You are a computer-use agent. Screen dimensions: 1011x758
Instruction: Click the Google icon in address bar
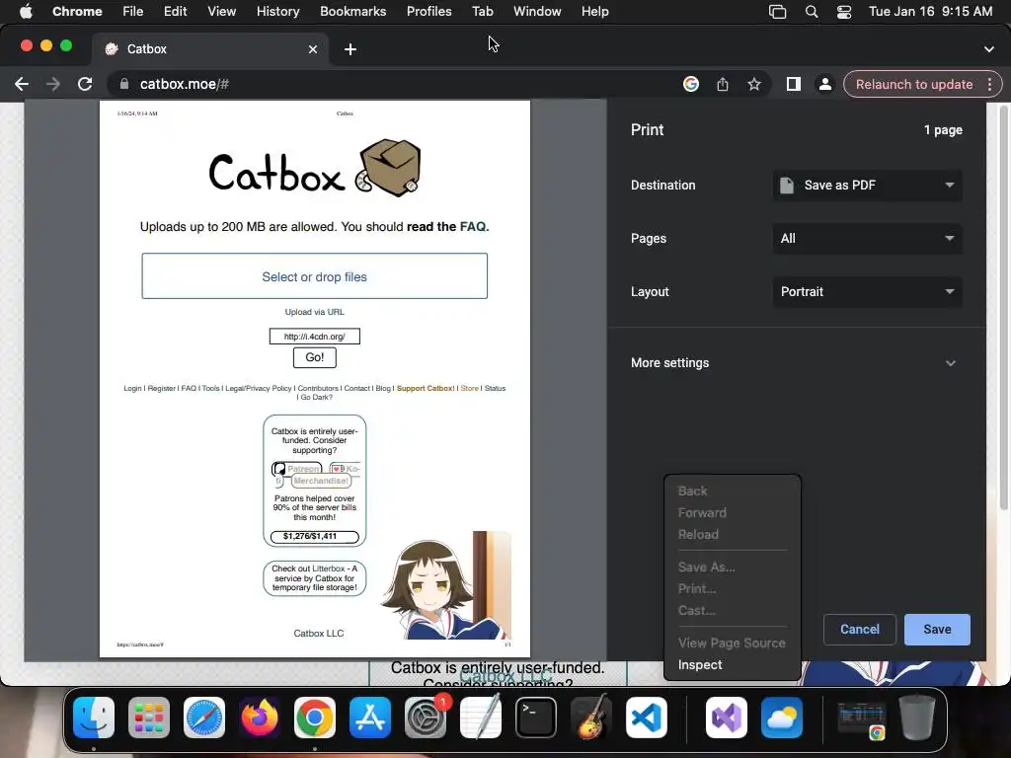coord(690,84)
